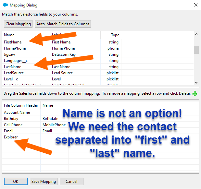Click the fields list scrollbar thumb
This screenshot has height=189, width=201.
(196, 50)
